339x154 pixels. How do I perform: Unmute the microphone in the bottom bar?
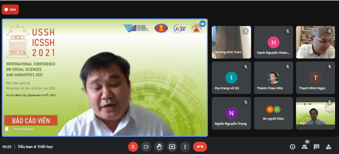[x=133, y=147]
